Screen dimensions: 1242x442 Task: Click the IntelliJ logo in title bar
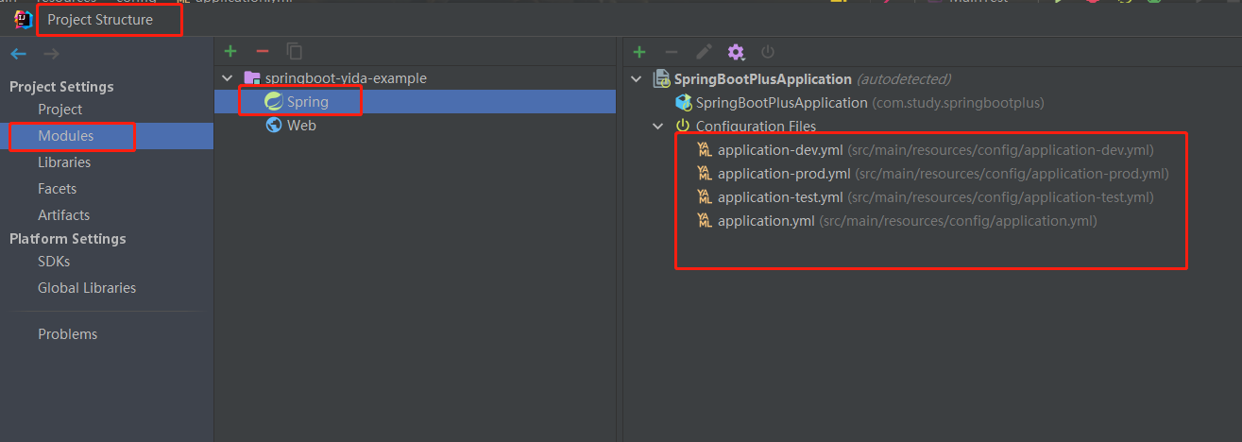[x=23, y=18]
